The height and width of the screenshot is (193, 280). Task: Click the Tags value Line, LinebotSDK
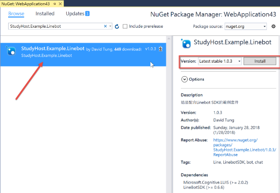[238, 162]
